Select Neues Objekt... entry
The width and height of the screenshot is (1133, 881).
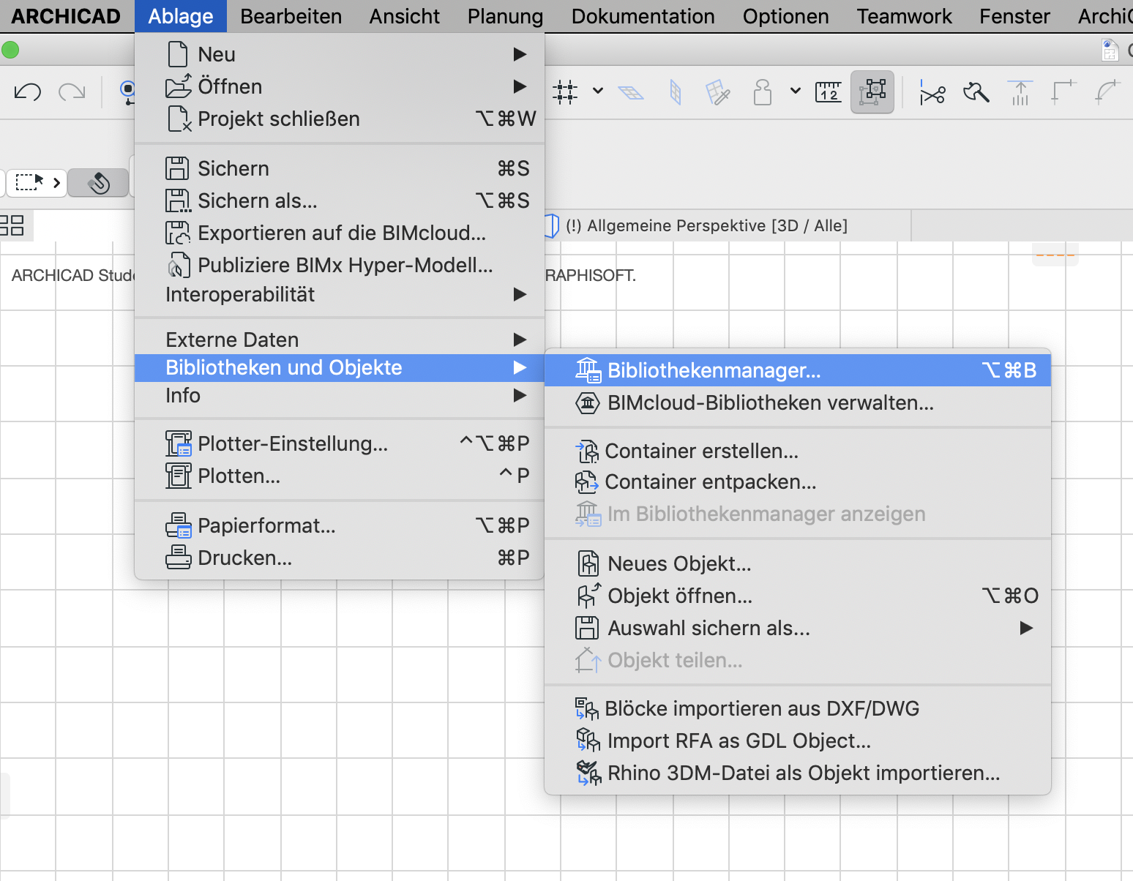[x=798, y=563]
